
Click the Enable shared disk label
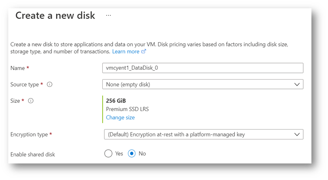pyautogui.click(x=33, y=154)
